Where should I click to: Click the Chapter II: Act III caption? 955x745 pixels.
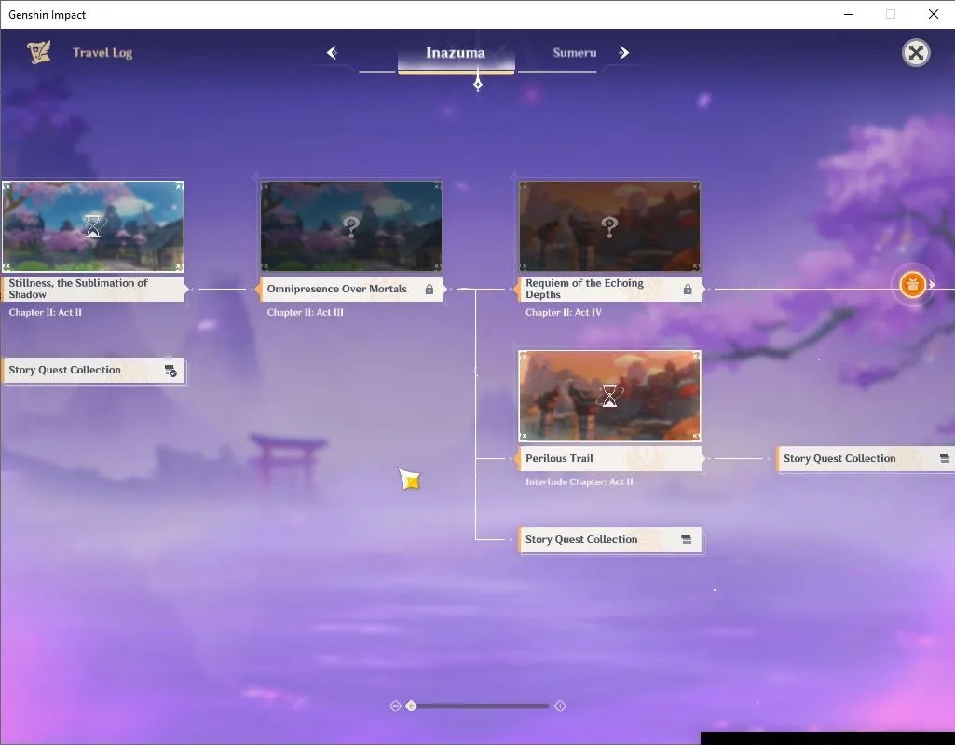[306, 312]
